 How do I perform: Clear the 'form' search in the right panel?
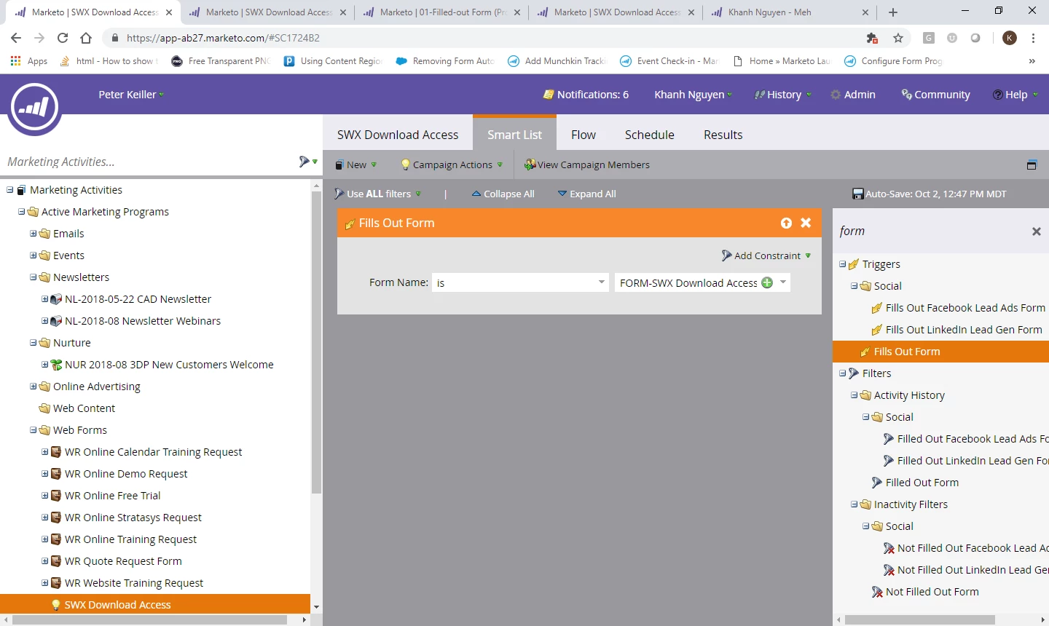coord(1036,231)
